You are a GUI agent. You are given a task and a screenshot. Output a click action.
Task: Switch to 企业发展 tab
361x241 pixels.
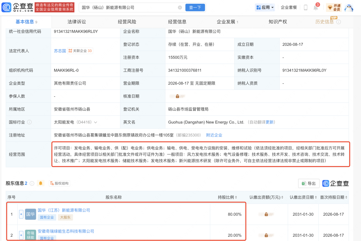(227, 22)
